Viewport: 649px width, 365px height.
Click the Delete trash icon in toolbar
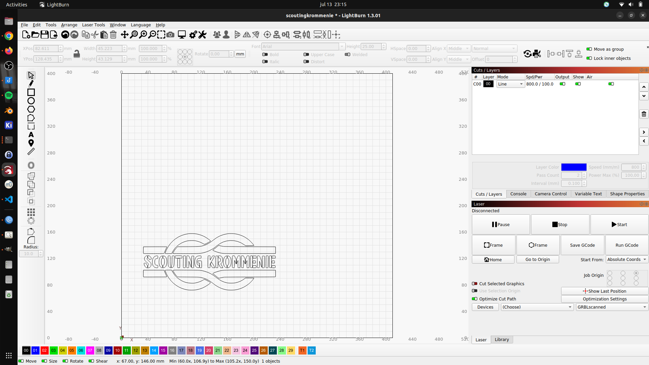[114, 34]
